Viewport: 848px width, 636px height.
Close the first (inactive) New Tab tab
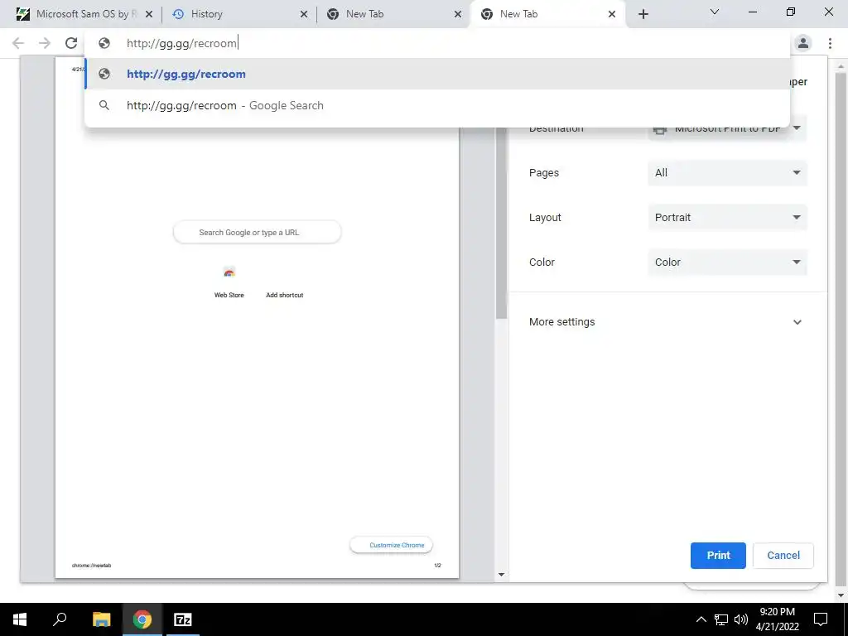pos(458,15)
